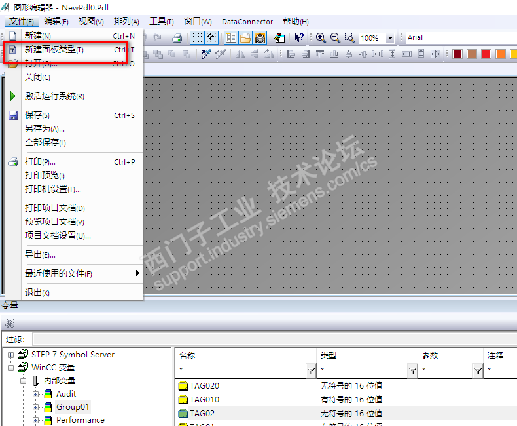Pick the orange color swatch
Viewport: 517px width, 426px height.
click(501, 54)
